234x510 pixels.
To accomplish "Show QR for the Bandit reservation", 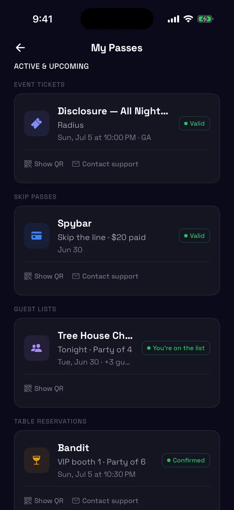I will [x=44, y=501].
